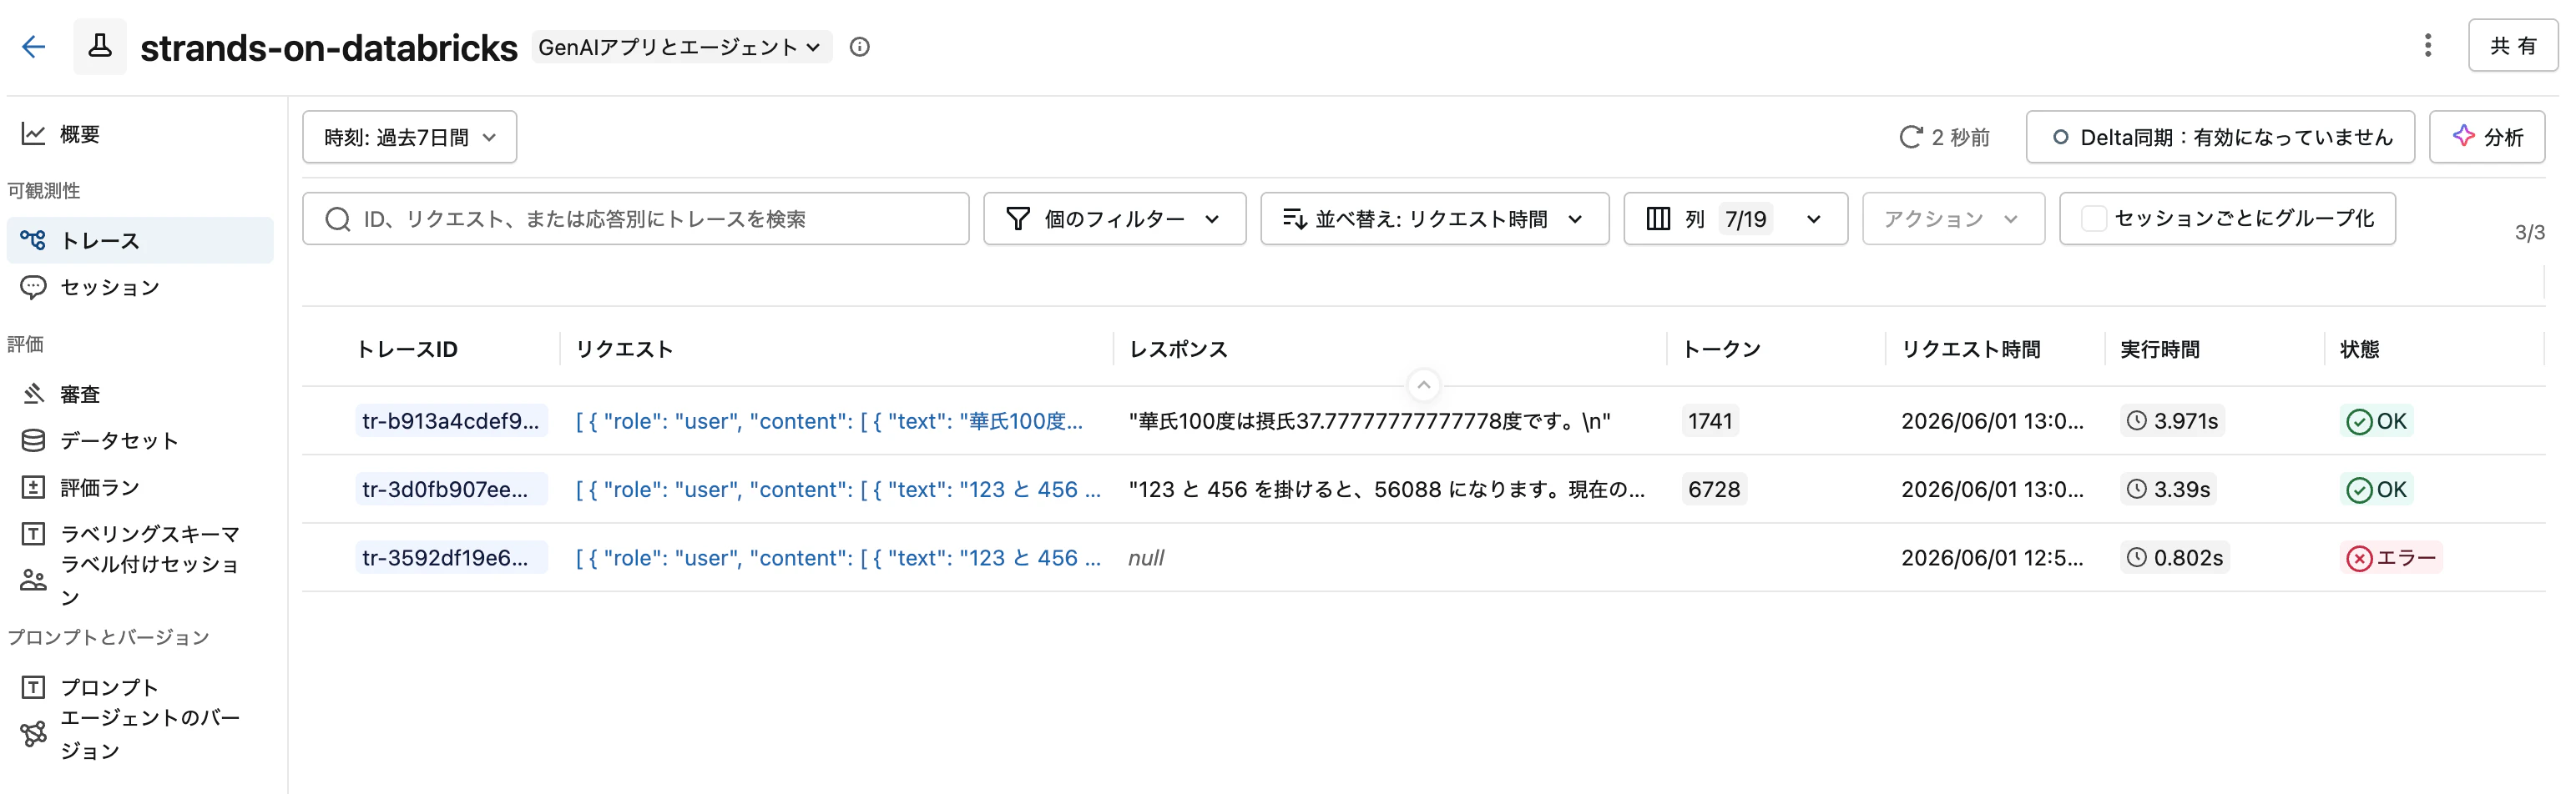
Task: Click the experiment flask icon beside the title
Action: [x=100, y=46]
